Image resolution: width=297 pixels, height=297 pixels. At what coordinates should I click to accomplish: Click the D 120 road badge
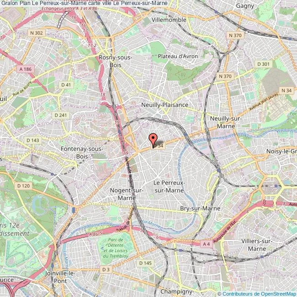tap(23, 186)
